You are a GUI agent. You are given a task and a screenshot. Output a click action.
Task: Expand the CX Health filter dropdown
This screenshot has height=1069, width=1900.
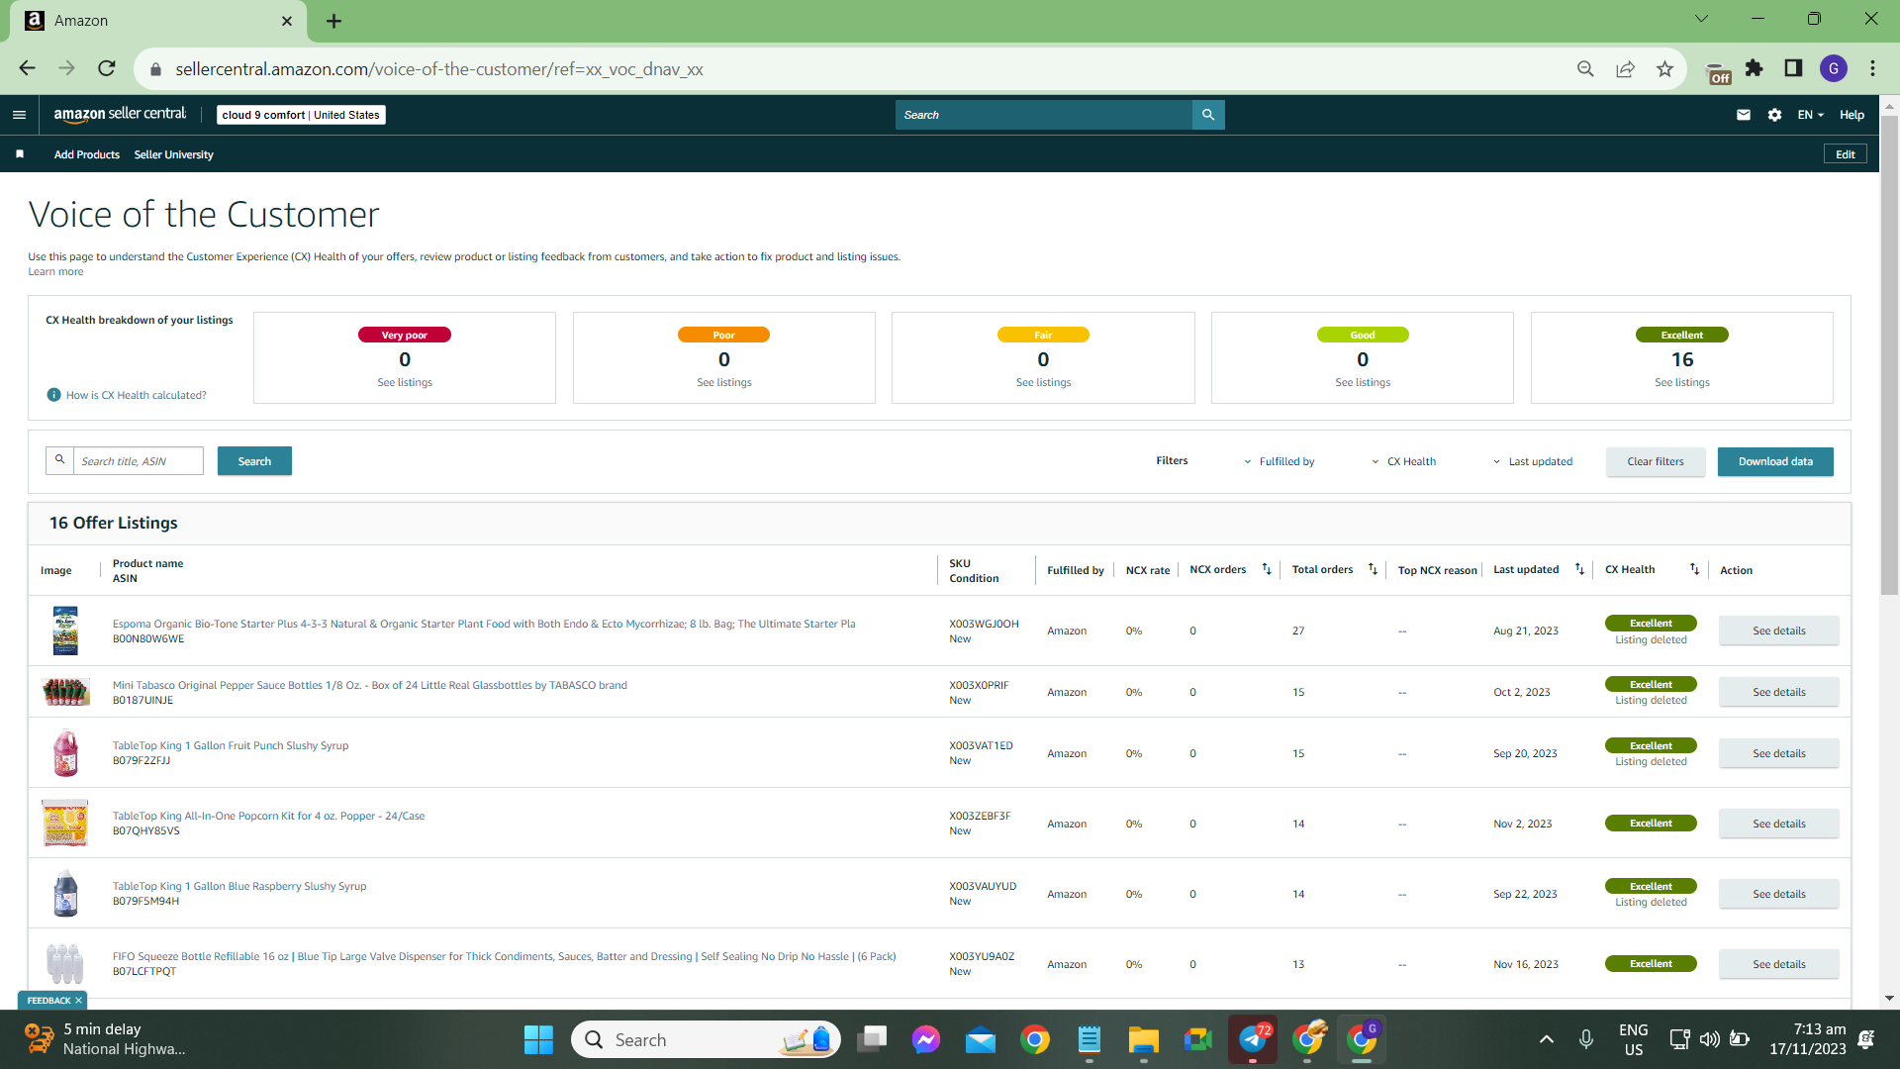click(x=1403, y=461)
